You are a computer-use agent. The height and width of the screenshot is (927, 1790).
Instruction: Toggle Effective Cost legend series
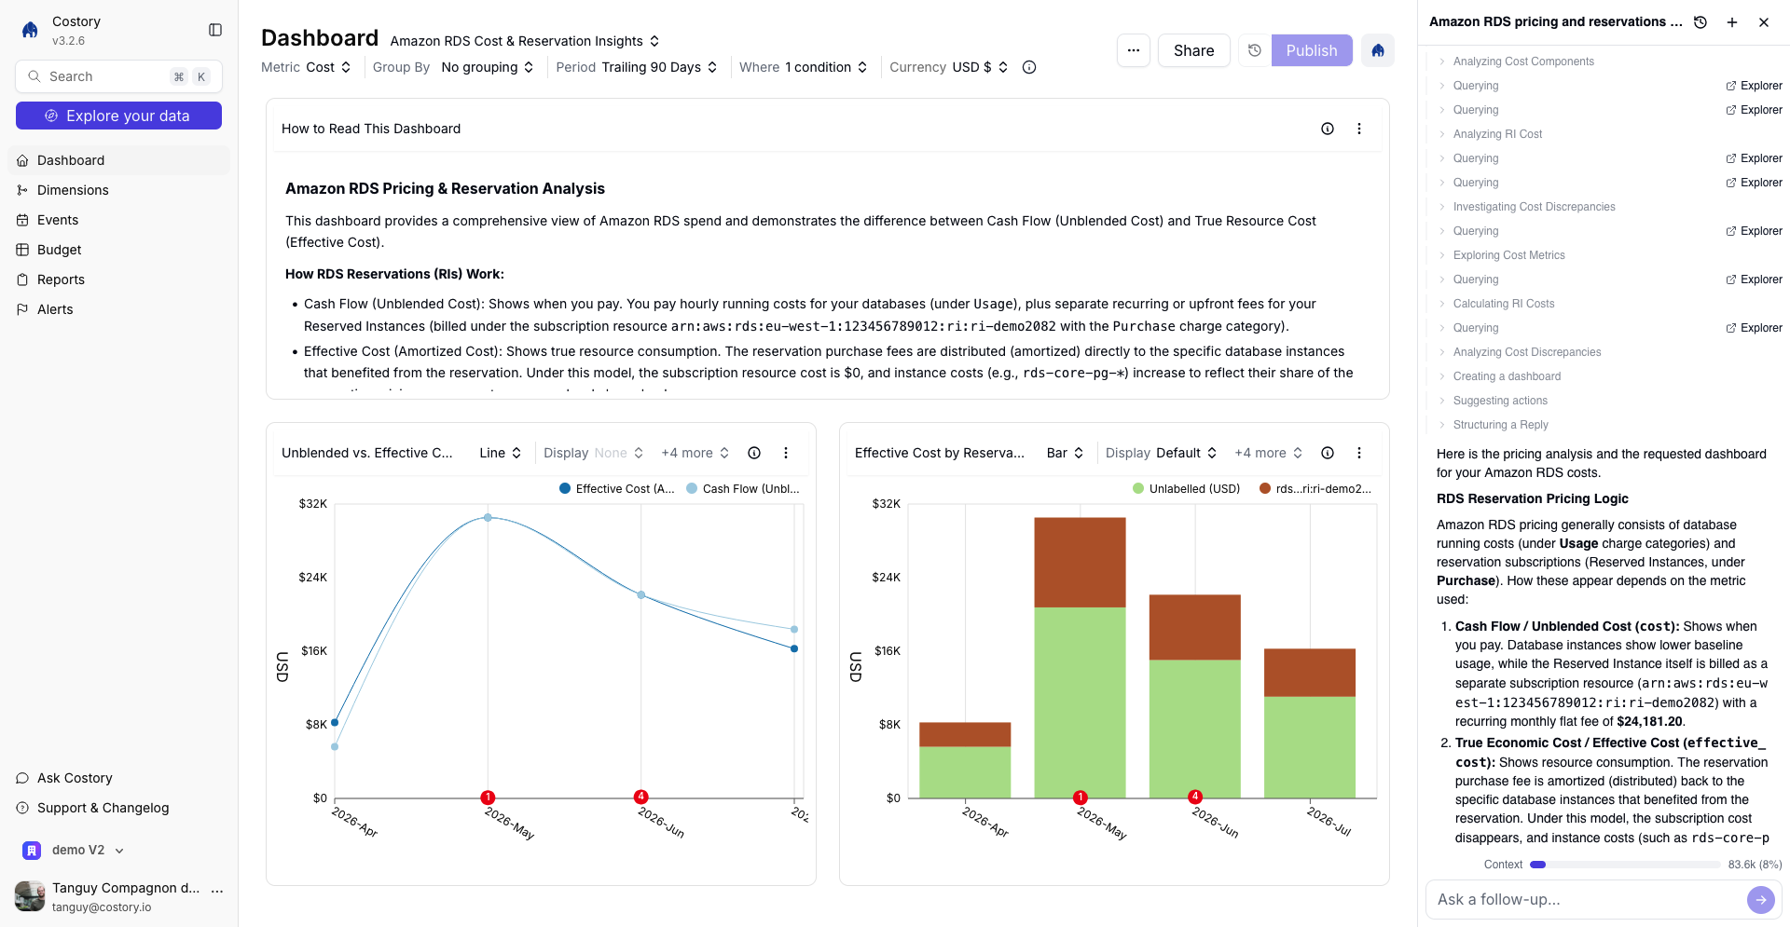[617, 488]
